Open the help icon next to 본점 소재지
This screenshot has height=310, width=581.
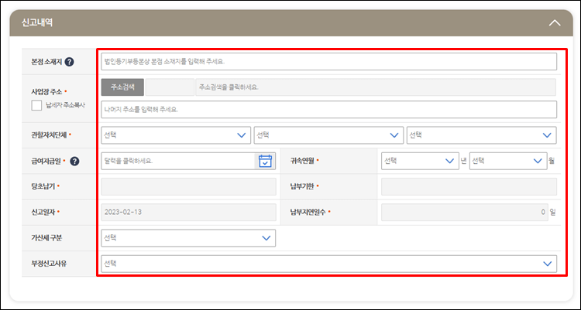click(x=69, y=62)
